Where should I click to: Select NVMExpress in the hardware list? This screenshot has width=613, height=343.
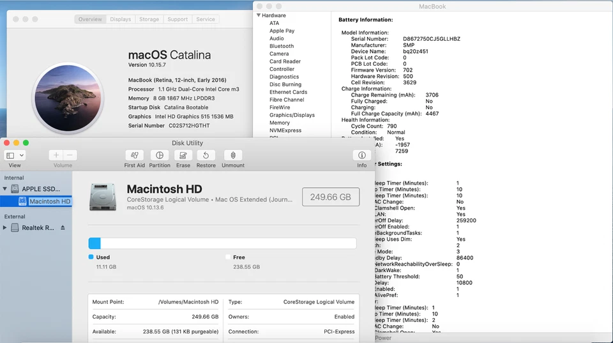click(285, 130)
